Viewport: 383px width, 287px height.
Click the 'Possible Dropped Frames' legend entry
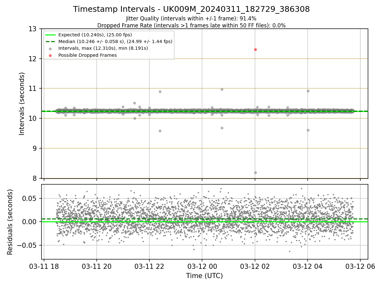pos(87,55)
